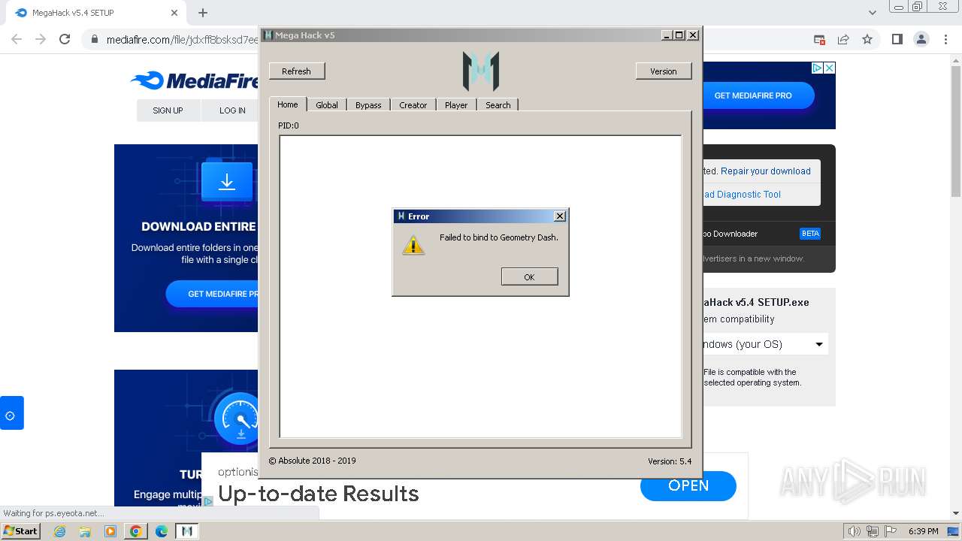
Task: Expand the operating system dropdown
Action: 765,344
